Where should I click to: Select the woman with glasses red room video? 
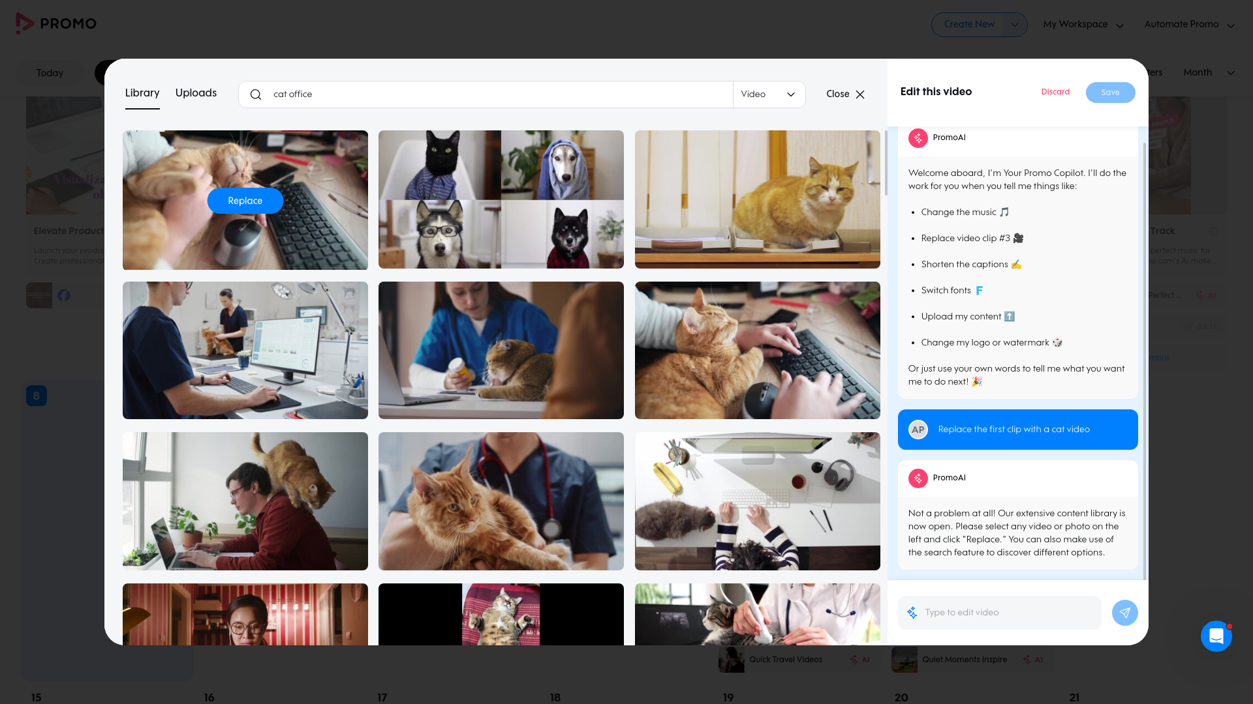coord(245,614)
